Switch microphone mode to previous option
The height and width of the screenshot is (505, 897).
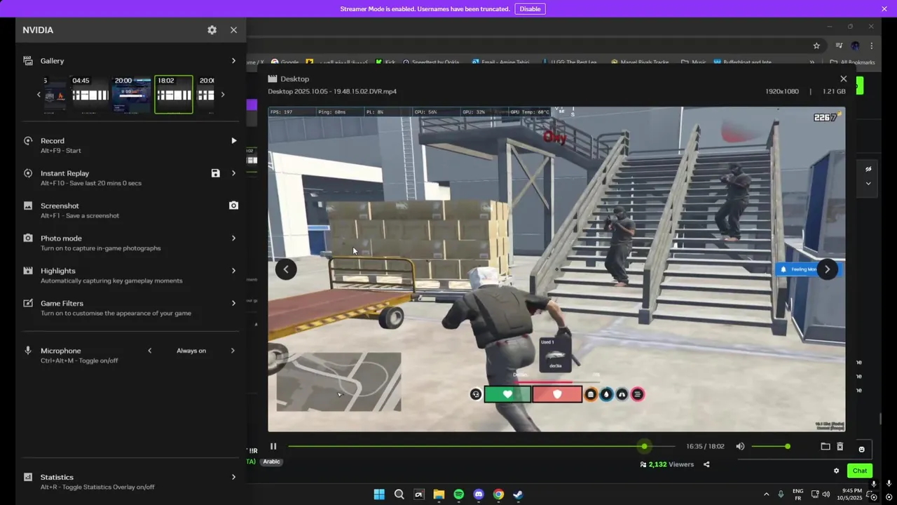149,351
